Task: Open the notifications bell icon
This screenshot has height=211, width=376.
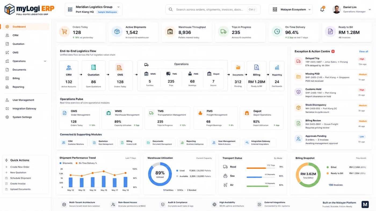Action: (x=322, y=9)
